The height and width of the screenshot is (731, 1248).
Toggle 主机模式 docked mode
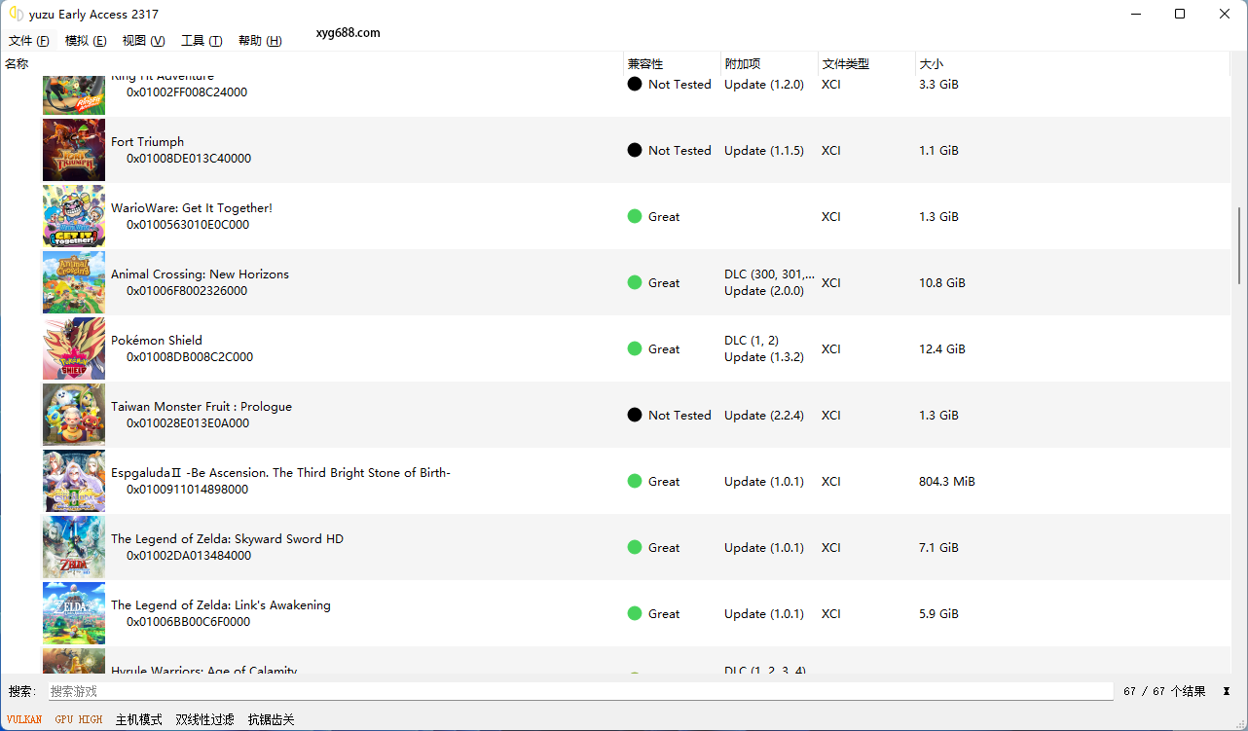(x=139, y=720)
